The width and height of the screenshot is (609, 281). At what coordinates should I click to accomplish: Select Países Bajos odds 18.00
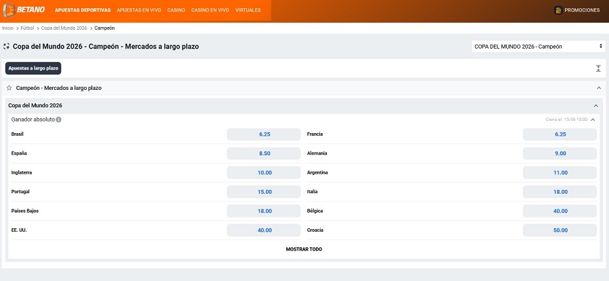(264, 211)
